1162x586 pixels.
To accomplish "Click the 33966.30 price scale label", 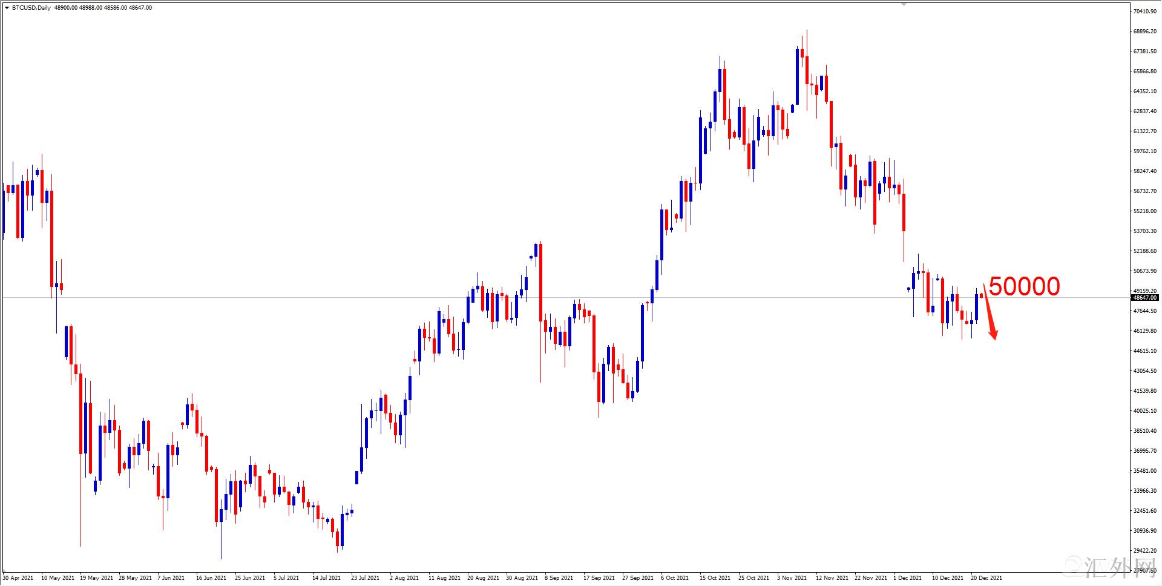I will (x=1144, y=491).
